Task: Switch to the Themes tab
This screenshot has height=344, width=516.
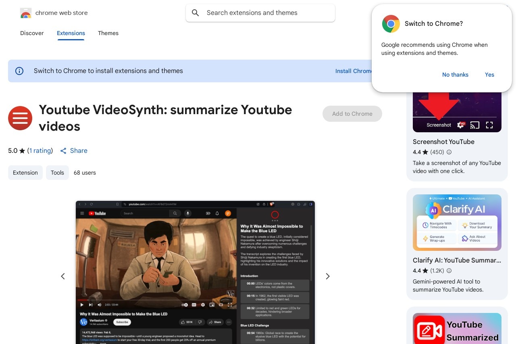Action: pos(108,33)
